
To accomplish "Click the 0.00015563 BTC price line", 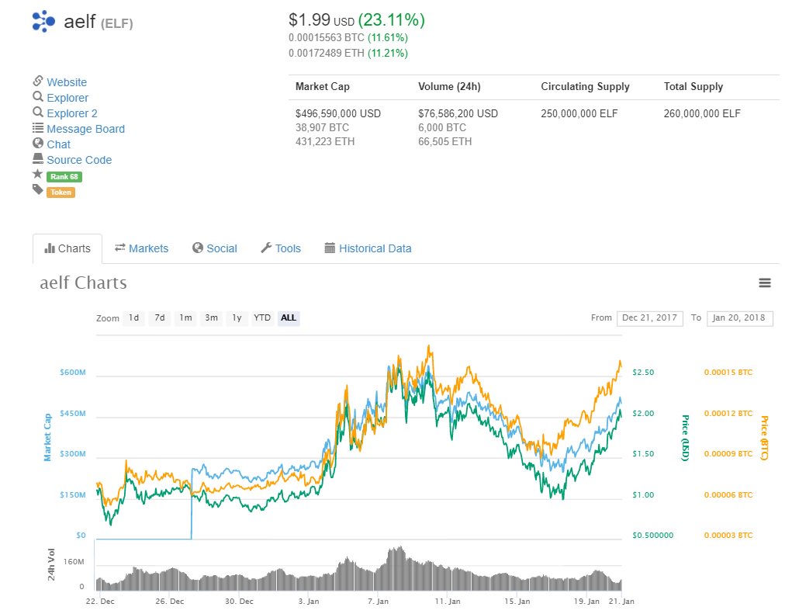I will [x=348, y=38].
